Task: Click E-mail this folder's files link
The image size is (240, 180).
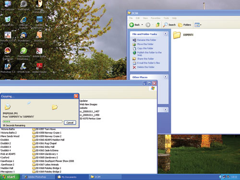Action: pyautogui.click(x=148, y=63)
